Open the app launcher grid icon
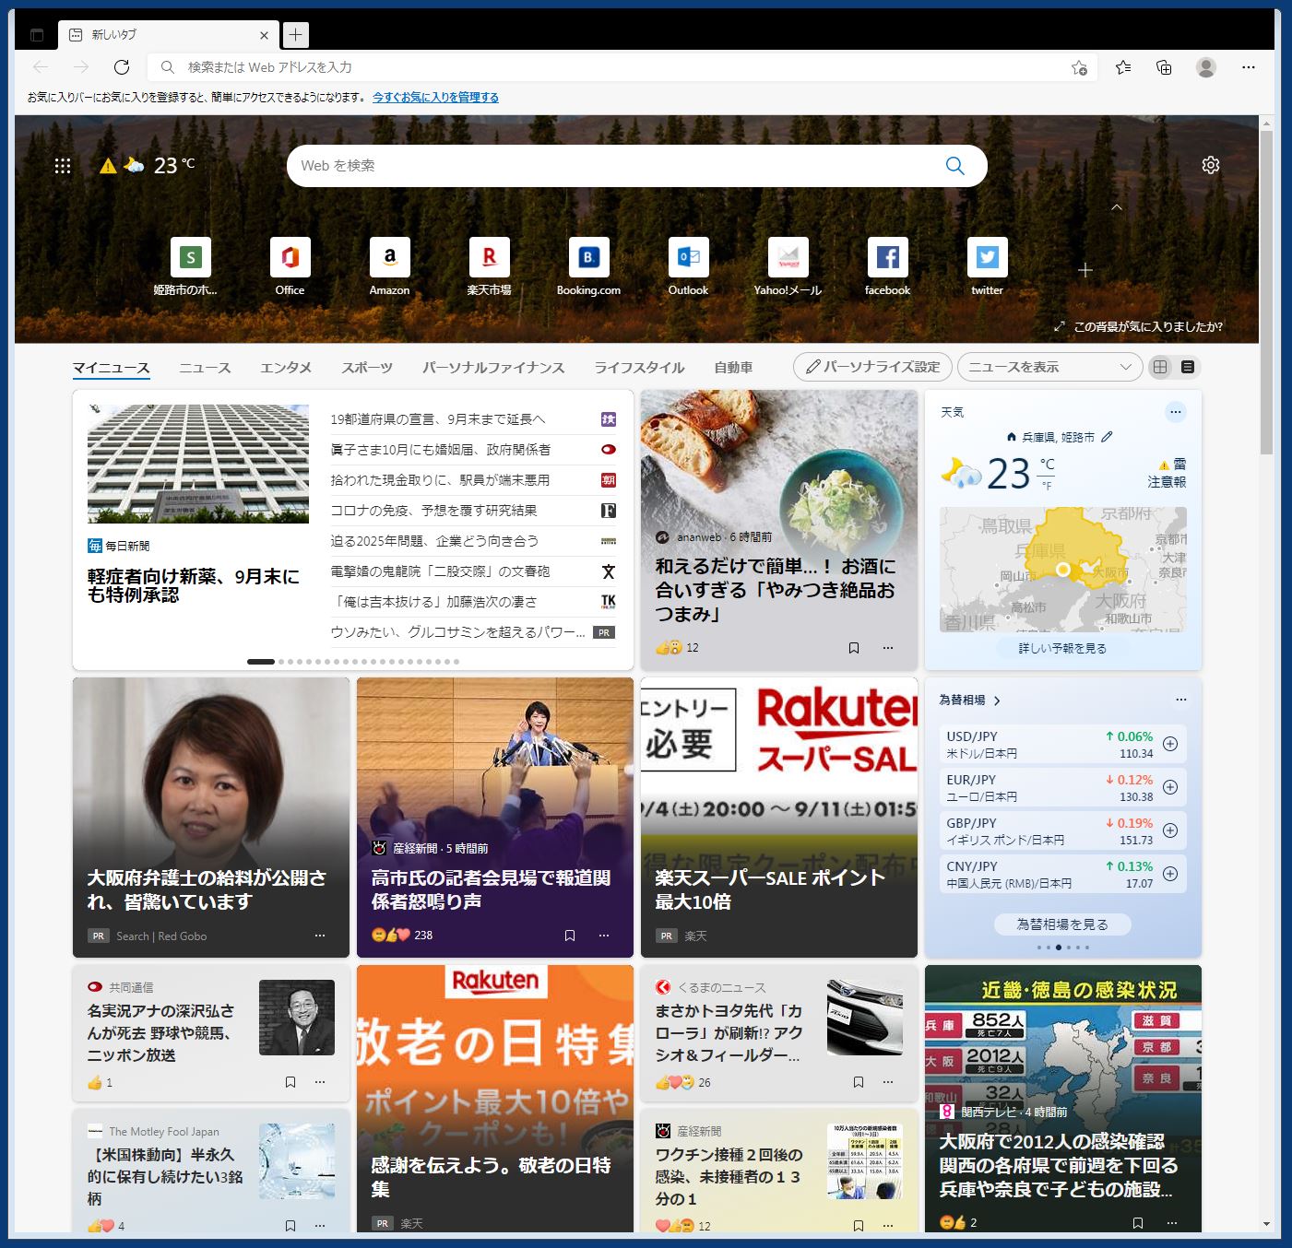Viewport: 1292px width, 1248px height. click(x=63, y=166)
